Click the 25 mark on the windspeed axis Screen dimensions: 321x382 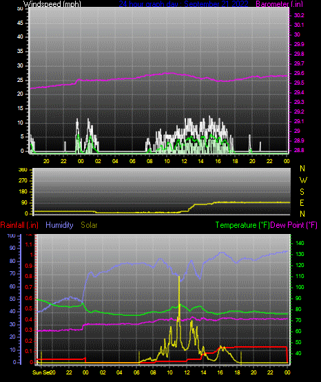coord(20,80)
